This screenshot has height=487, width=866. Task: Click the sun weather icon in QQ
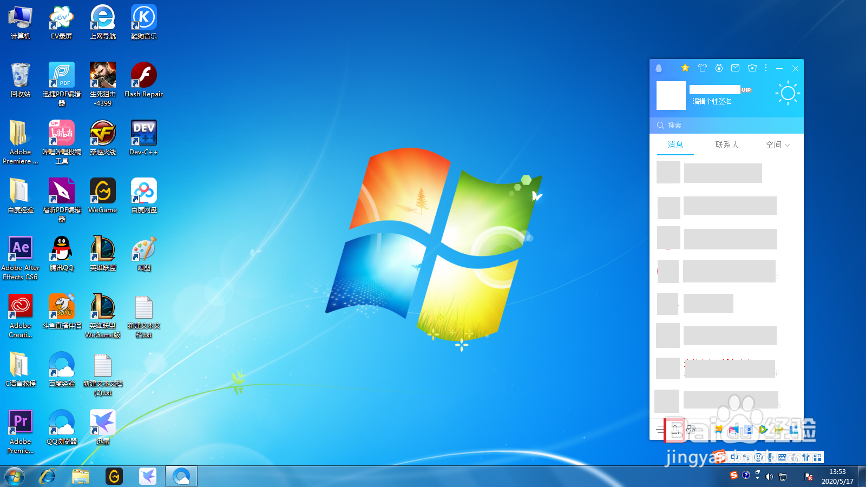tap(788, 94)
